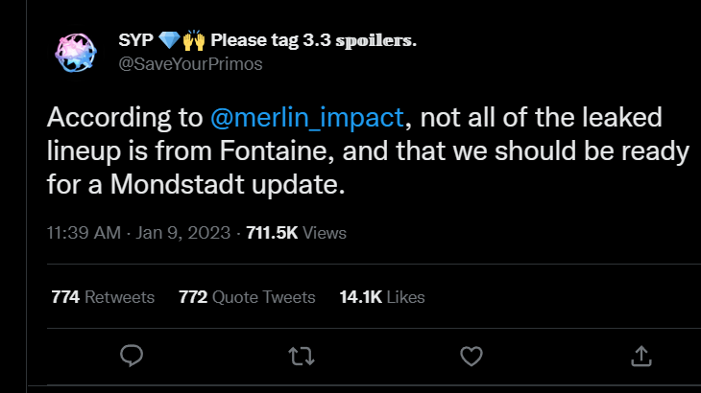Reply to the tweet via the speech bubble icon
701x393 pixels.
(x=132, y=357)
